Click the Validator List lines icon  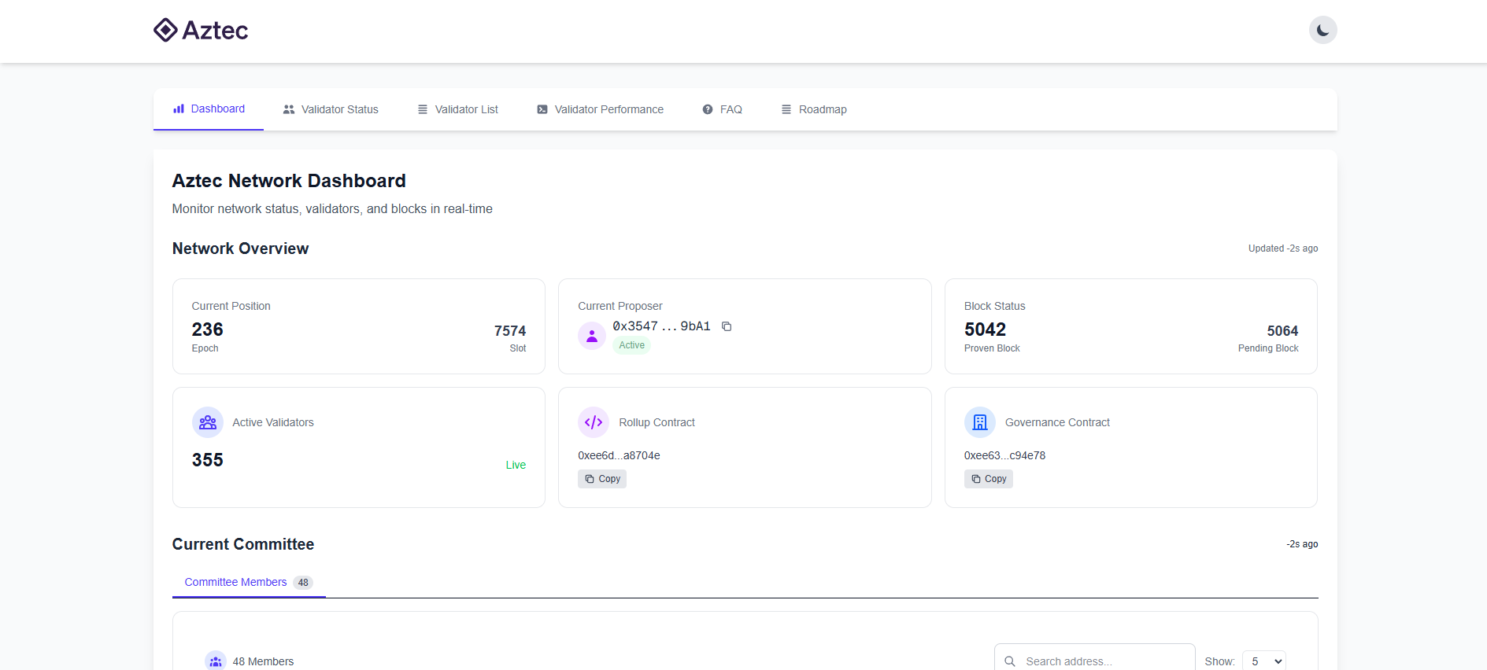(x=423, y=109)
